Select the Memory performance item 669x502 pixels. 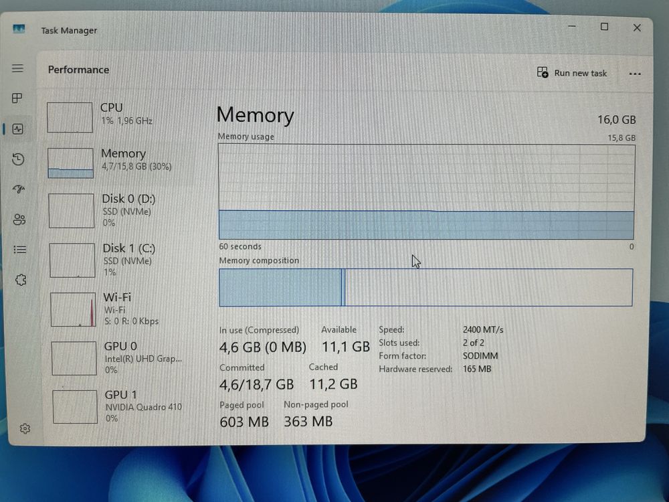[120, 163]
